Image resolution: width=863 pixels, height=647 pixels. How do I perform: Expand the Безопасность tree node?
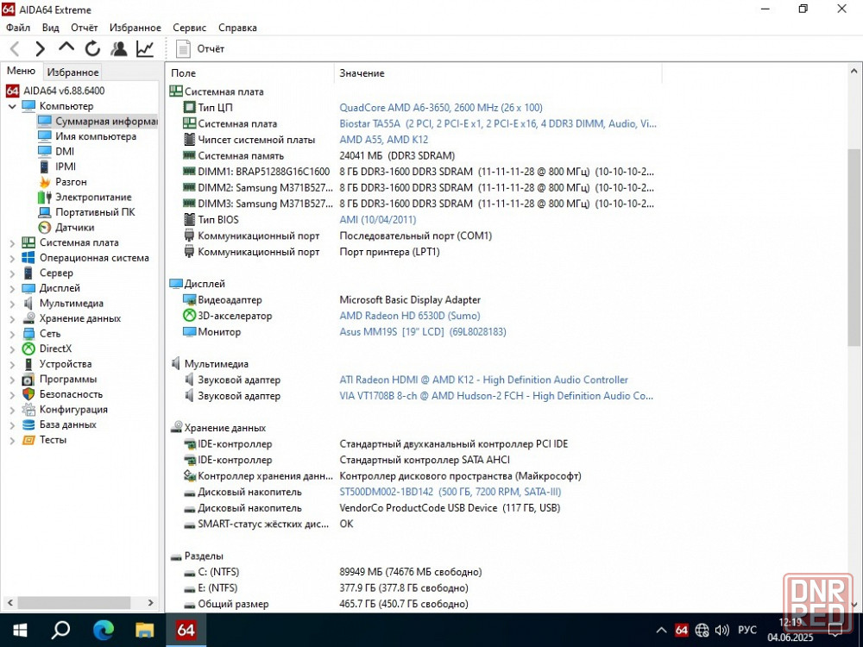[x=12, y=394]
